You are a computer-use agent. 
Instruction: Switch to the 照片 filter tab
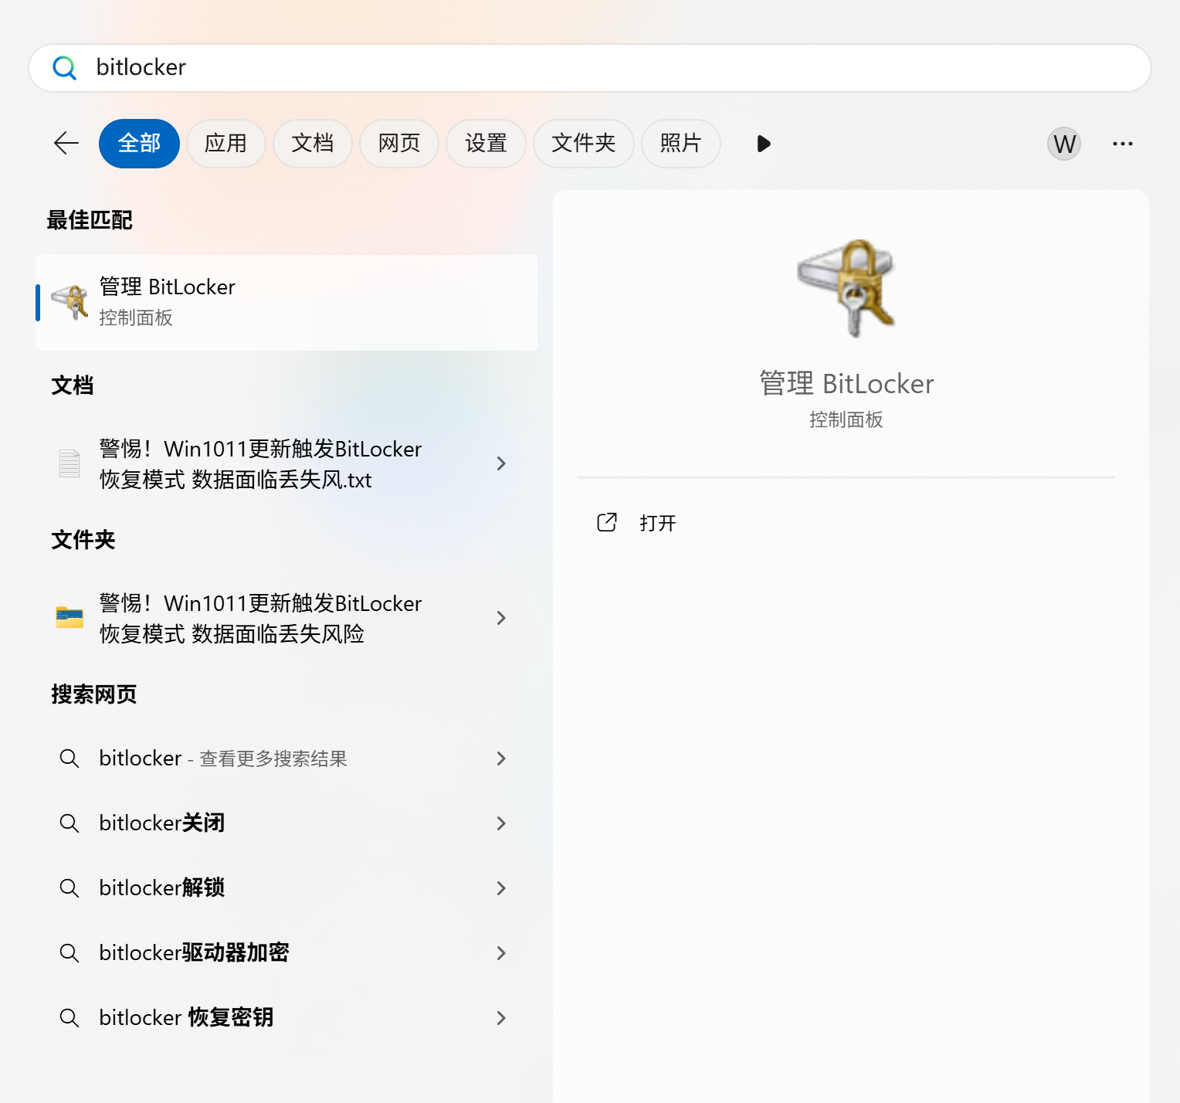point(680,143)
